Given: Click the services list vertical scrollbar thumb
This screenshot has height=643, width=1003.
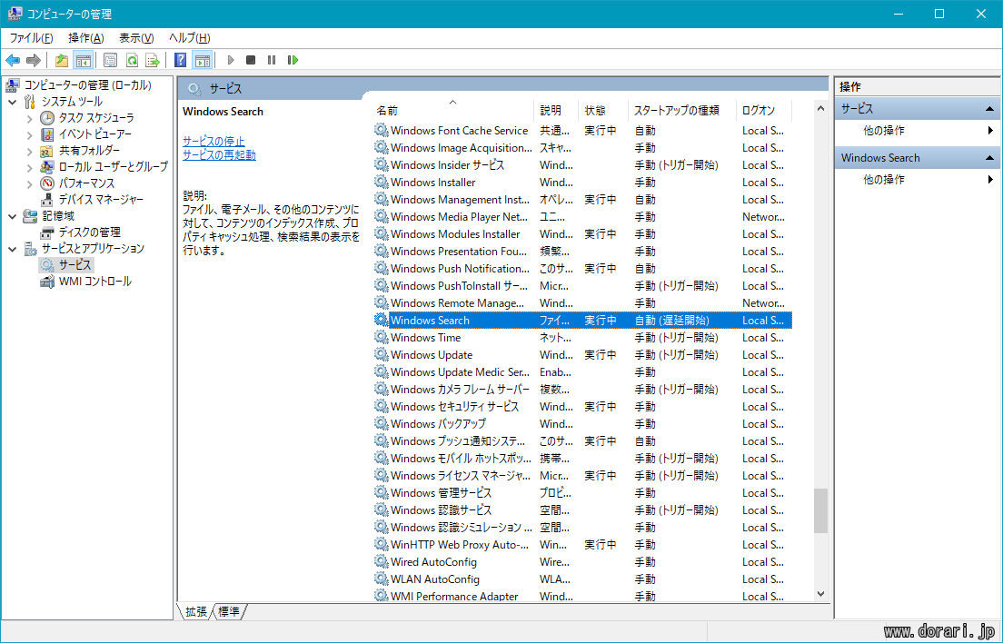Looking at the screenshot, I should 820,510.
